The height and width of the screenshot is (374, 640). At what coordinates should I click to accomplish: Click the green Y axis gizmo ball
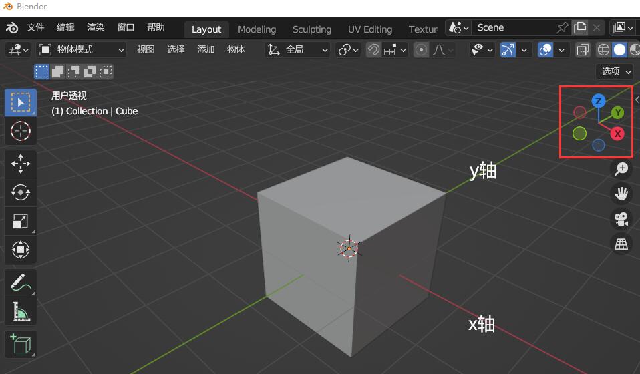[x=617, y=113]
